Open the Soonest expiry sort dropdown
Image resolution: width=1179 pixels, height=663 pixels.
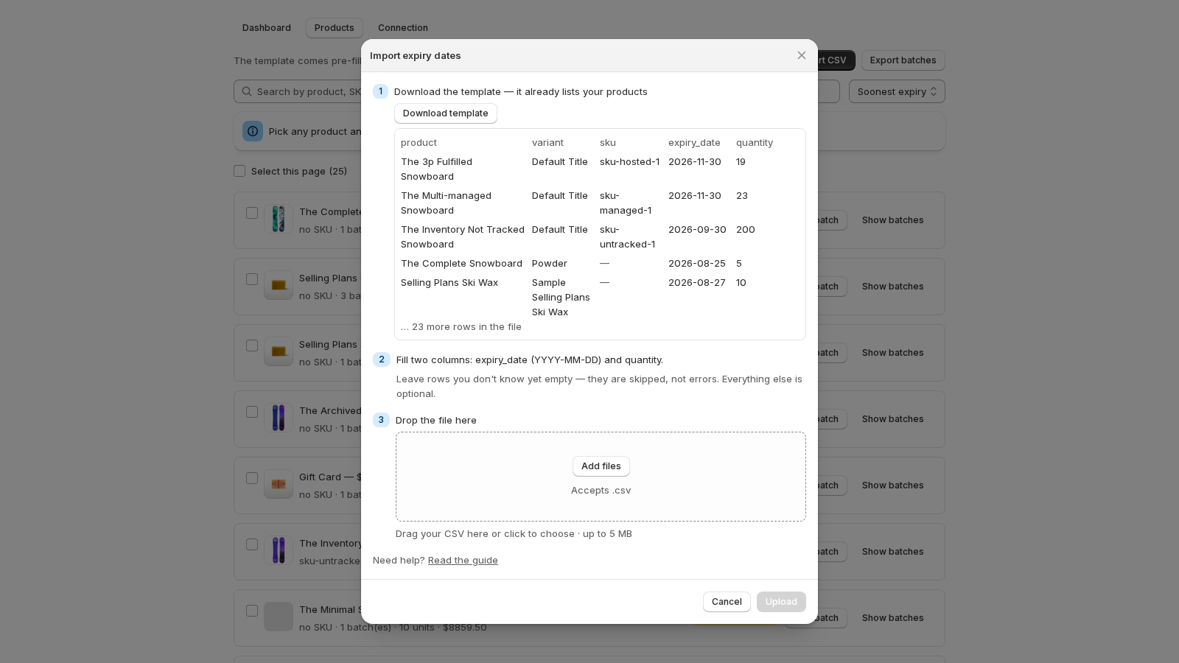[x=897, y=91]
